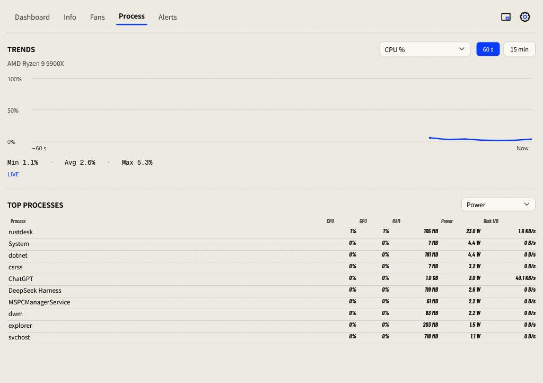This screenshot has height=383, width=543.
Task: Click explorer's 203 MB RAM value
Action: click(x=431, y=325)
